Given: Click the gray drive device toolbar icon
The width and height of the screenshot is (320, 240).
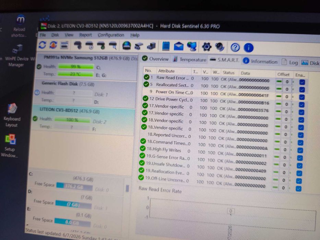Looking at the screenshot, I should tap(139, 46).
